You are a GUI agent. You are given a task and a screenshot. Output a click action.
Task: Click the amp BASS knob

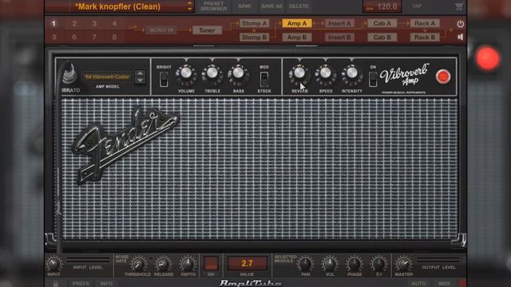238,74
